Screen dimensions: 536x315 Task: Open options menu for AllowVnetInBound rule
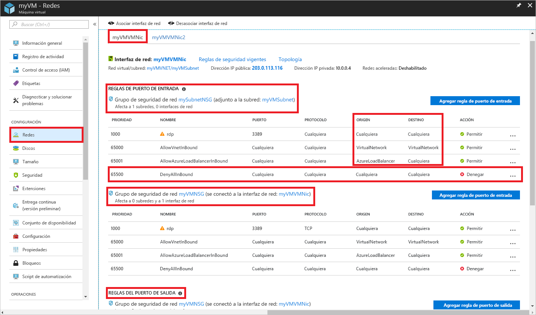click(x=513, y=148)
